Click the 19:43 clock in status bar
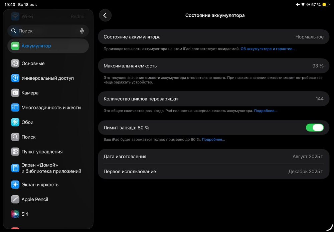The image size is (334, 232). pos(10,4)
